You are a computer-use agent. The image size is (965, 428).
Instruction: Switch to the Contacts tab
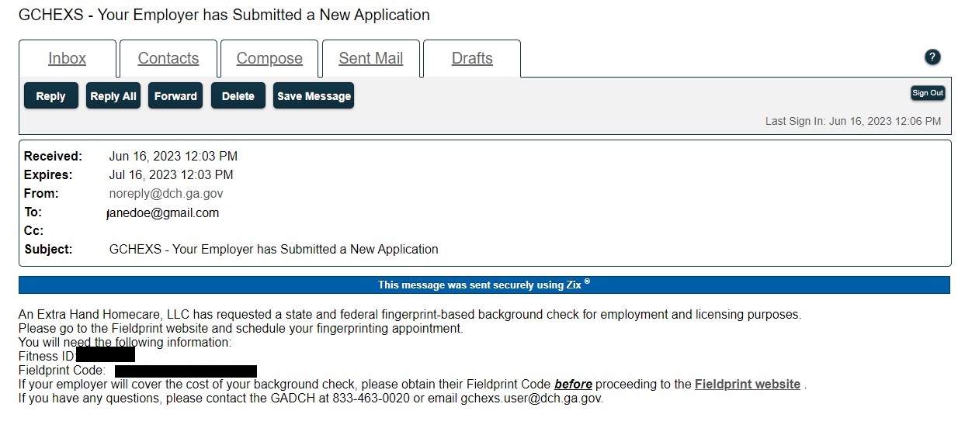(x=168, y=58)
